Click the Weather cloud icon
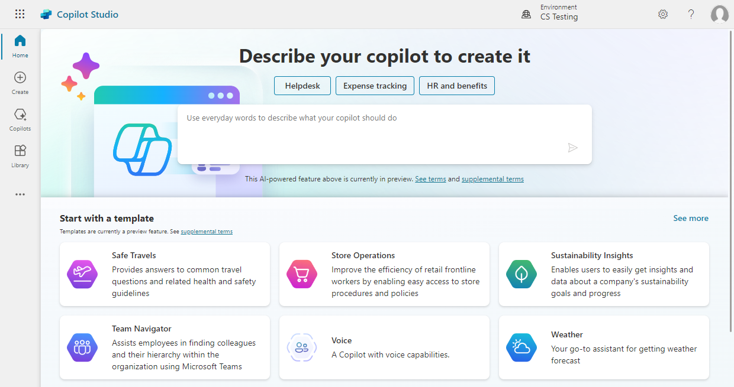 (521, 347)
